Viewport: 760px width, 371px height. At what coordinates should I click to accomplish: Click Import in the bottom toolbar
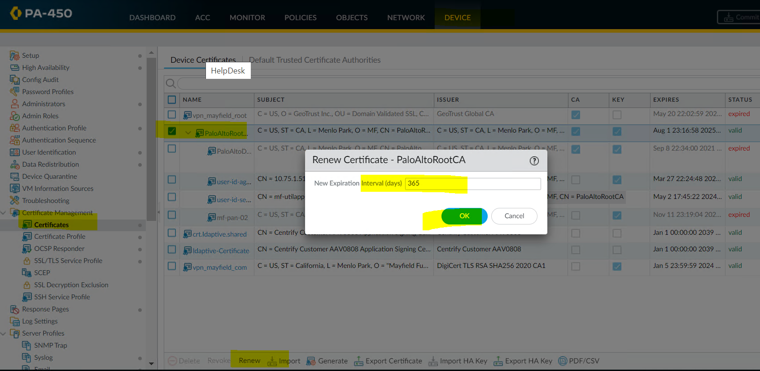[x=284, y=361]
